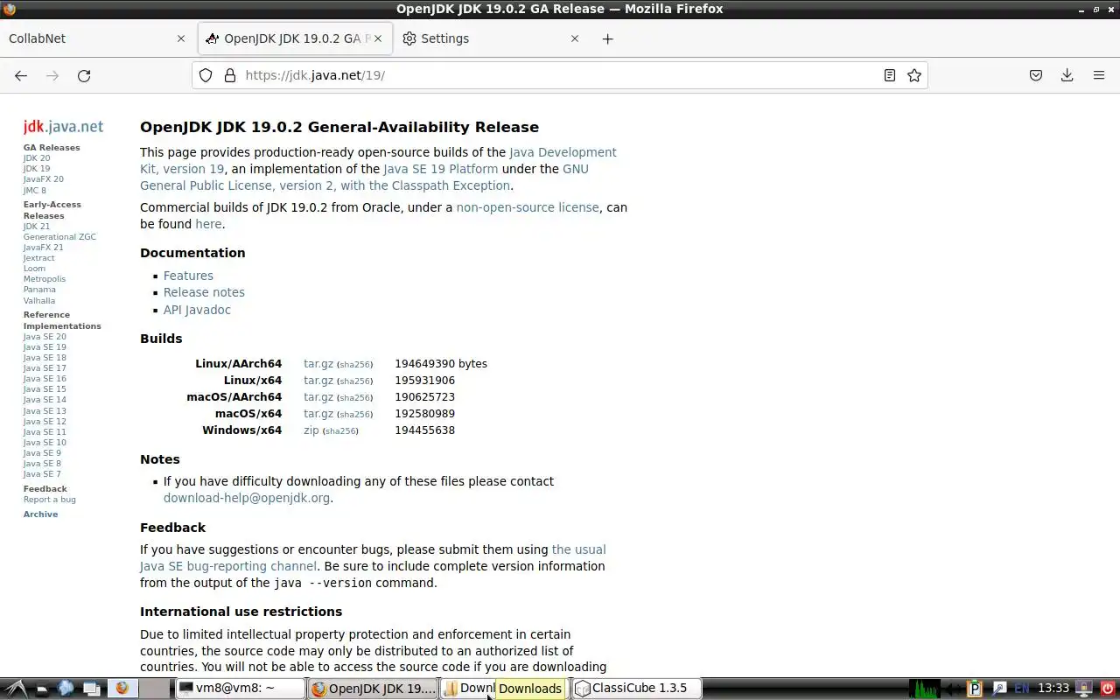Switch to ClassiCube 1.3.5 window
Viewport: 1120px width, 700px height.
tap(636, 689)
